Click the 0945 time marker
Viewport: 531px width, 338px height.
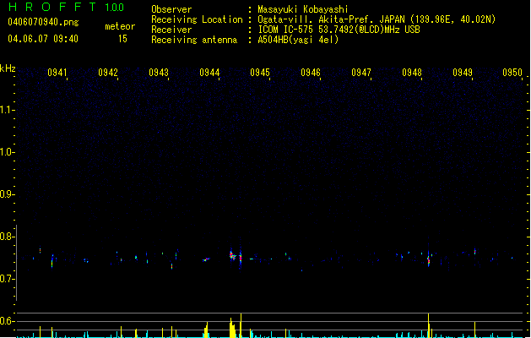260,73
